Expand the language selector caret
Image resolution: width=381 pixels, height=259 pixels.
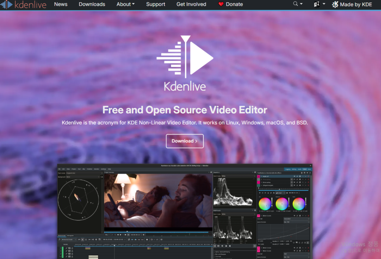click(324, 4)
